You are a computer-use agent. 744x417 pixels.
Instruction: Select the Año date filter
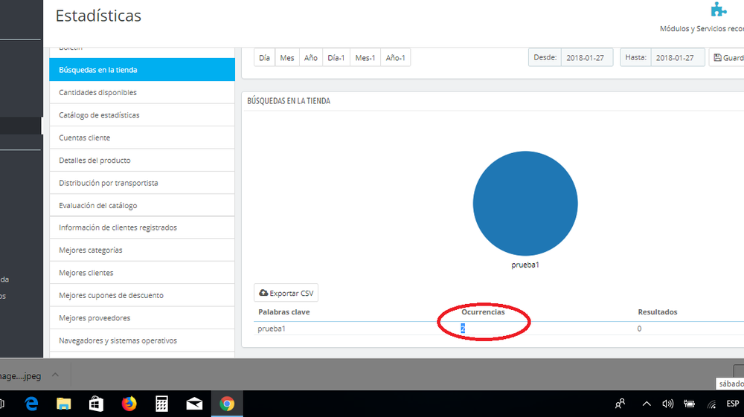pos(311,58)
